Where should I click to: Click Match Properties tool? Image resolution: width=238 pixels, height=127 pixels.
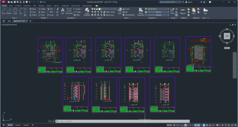[x=141, y=12]
